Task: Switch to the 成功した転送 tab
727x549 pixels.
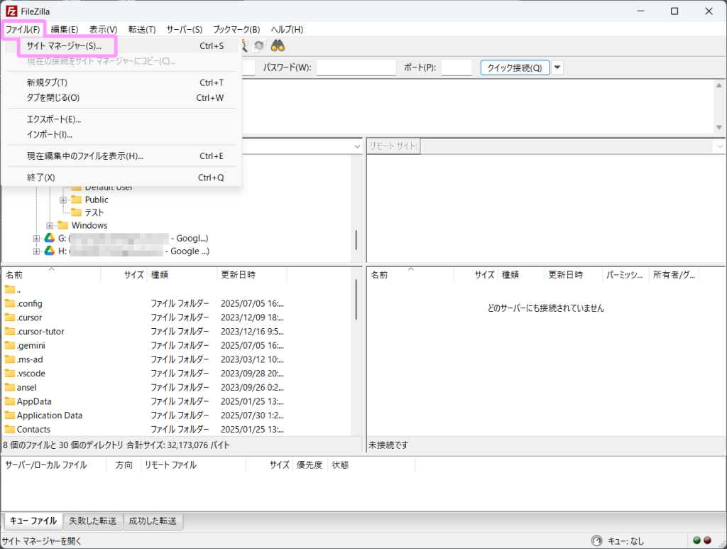Action: point(153,521)
